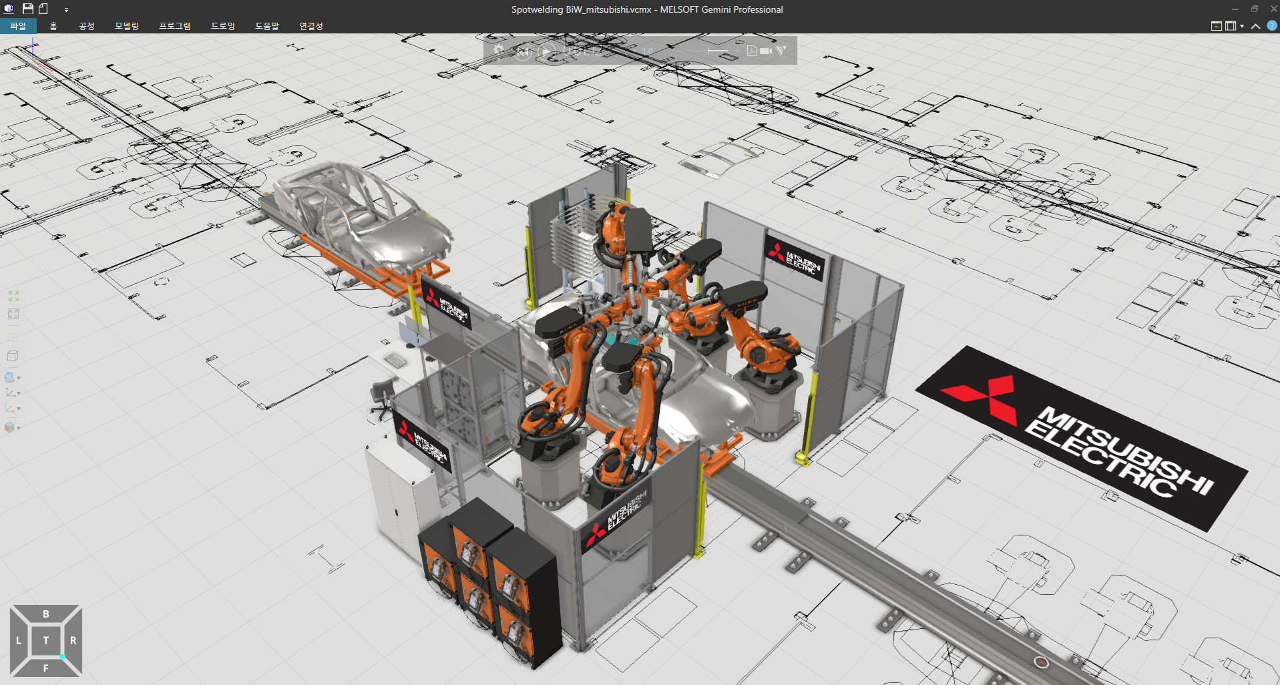Expand the gray axes frame dropdown arrow

[x=19, y=393]
